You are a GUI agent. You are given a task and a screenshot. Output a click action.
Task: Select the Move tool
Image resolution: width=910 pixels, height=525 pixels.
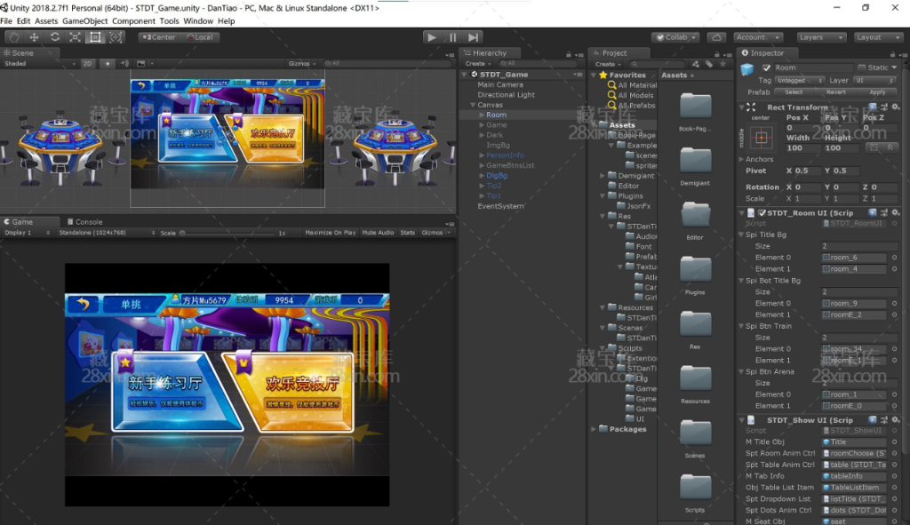click(34, 37)
